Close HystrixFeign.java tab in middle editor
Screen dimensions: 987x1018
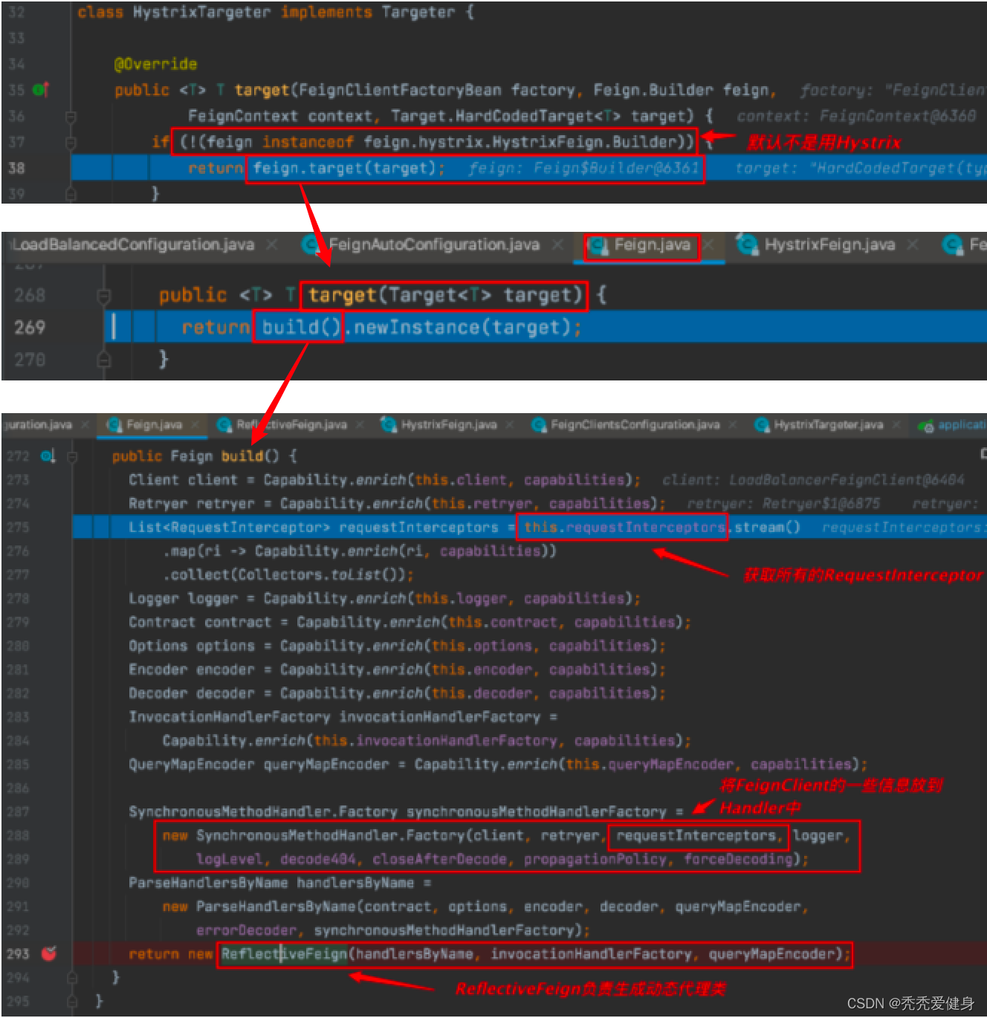point(913,244)
